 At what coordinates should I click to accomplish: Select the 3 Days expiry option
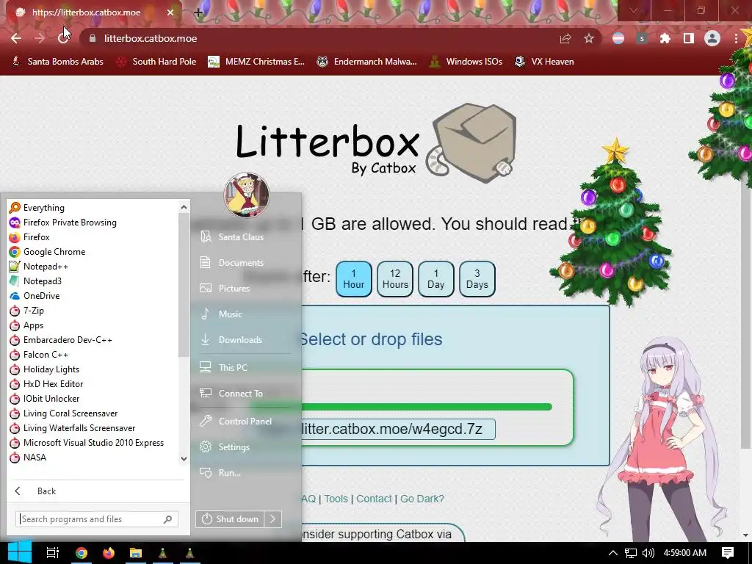(477, 279)
